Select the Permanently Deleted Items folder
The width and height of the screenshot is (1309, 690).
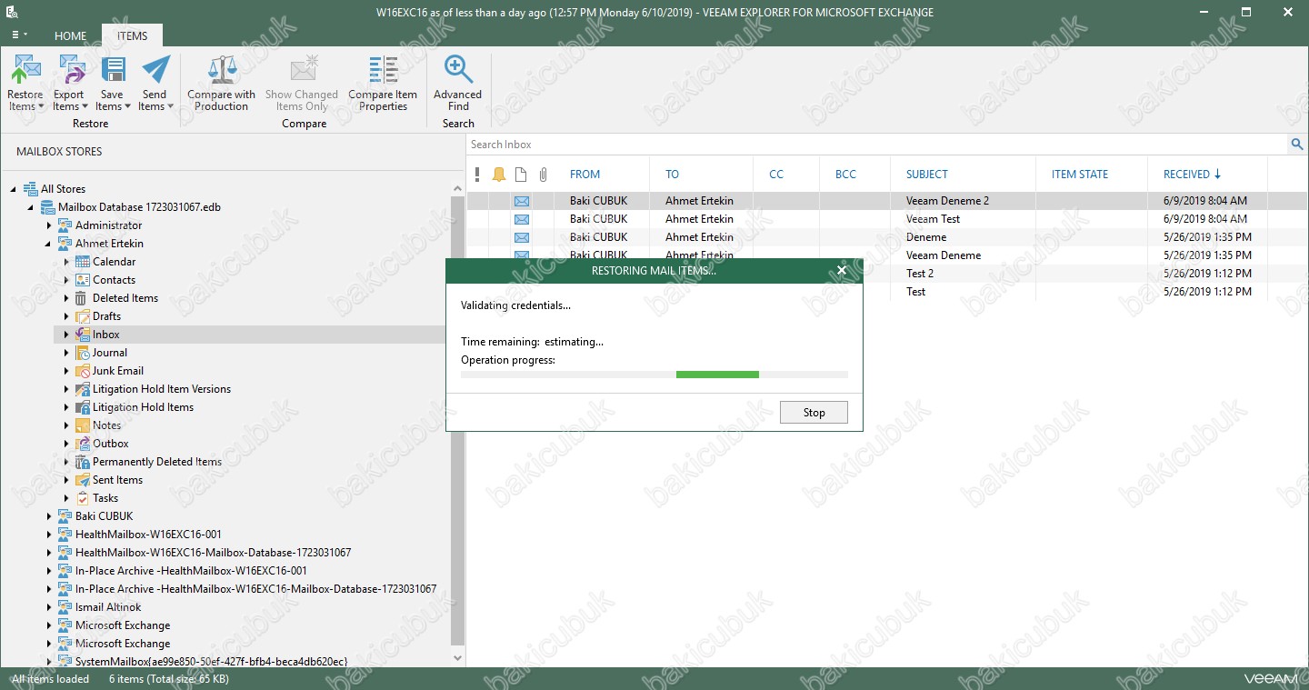[157, 462]
